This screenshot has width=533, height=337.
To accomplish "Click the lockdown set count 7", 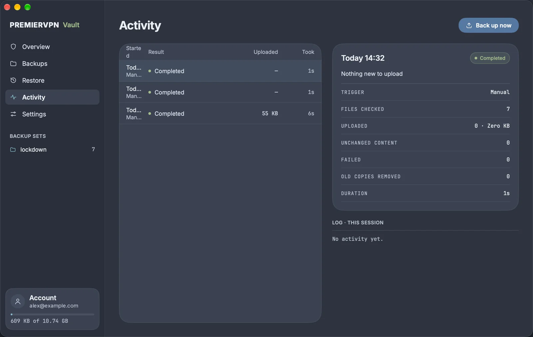I will pos(93,149).
